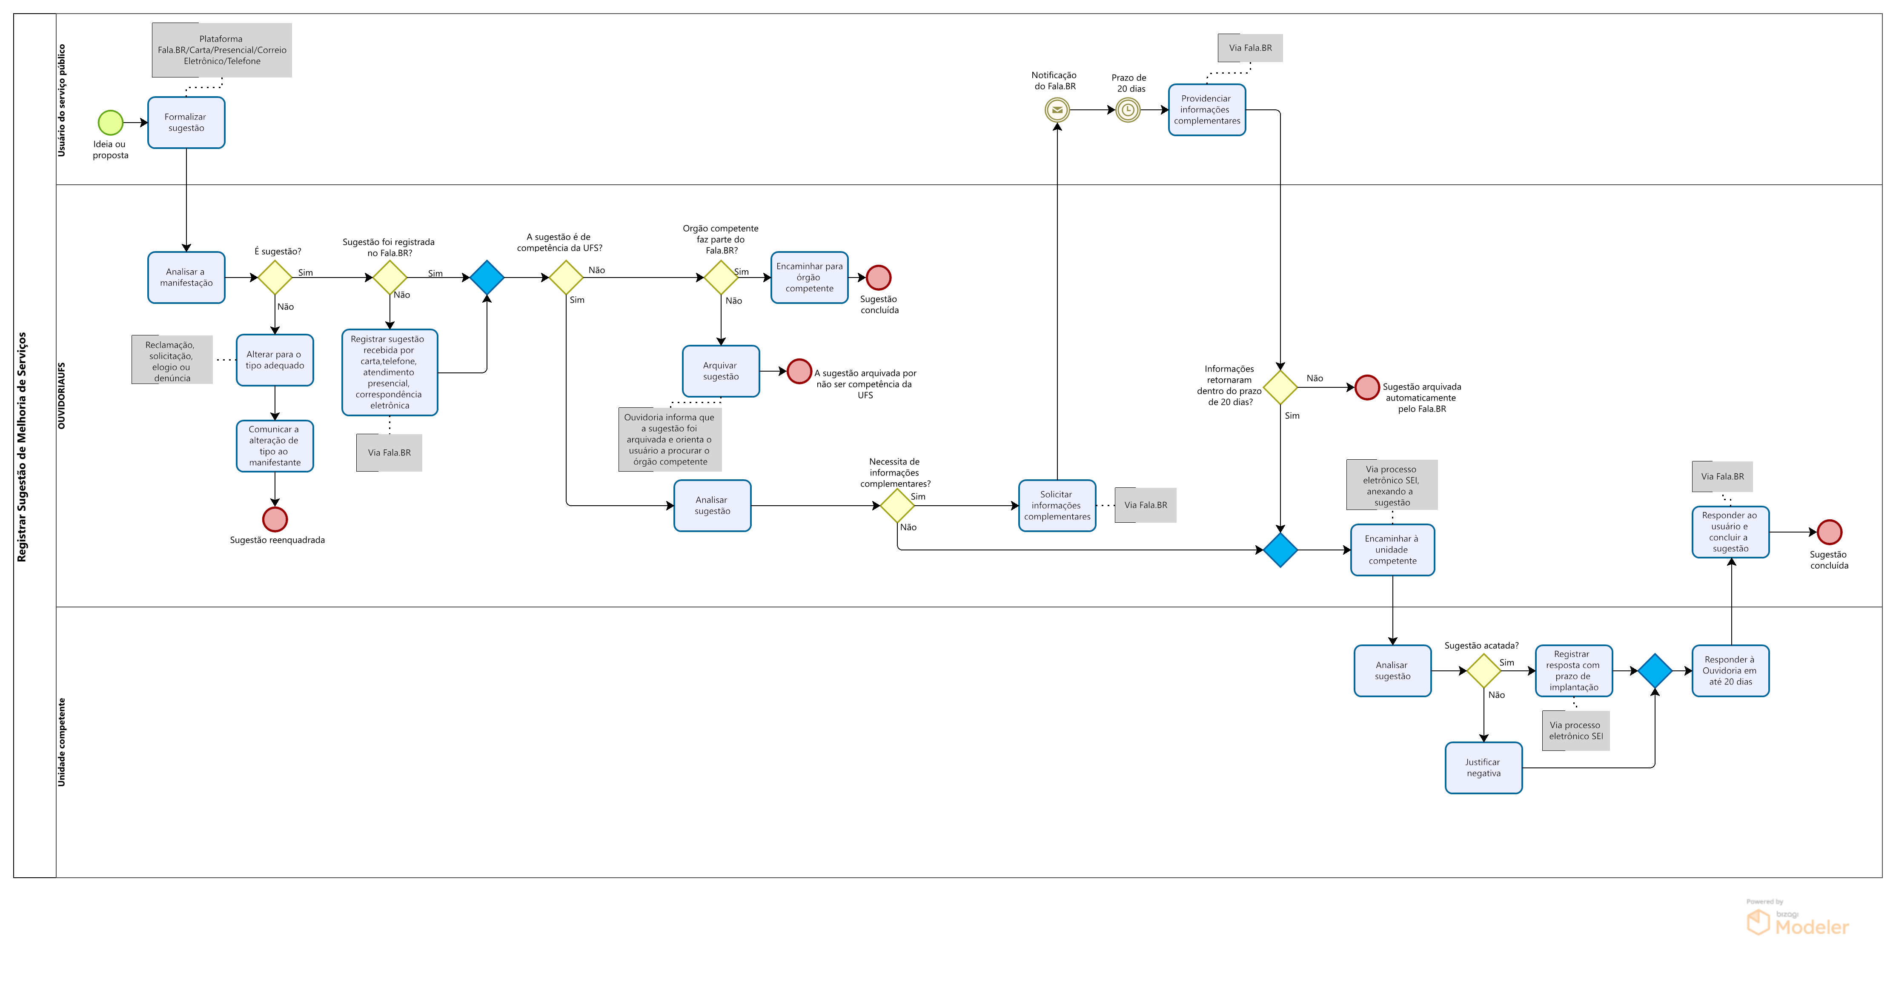Viewport: 1896px width, 1002px height.
Task: Select the 'Via processo eletrônico SEI' annotation
Action: tap(1575, 730)
